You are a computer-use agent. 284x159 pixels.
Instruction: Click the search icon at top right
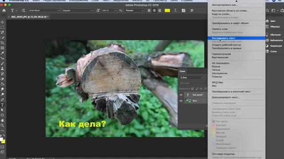point(267,11)
